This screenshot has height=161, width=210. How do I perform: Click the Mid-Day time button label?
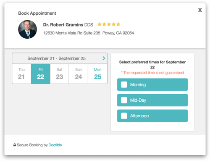[138, 100]
